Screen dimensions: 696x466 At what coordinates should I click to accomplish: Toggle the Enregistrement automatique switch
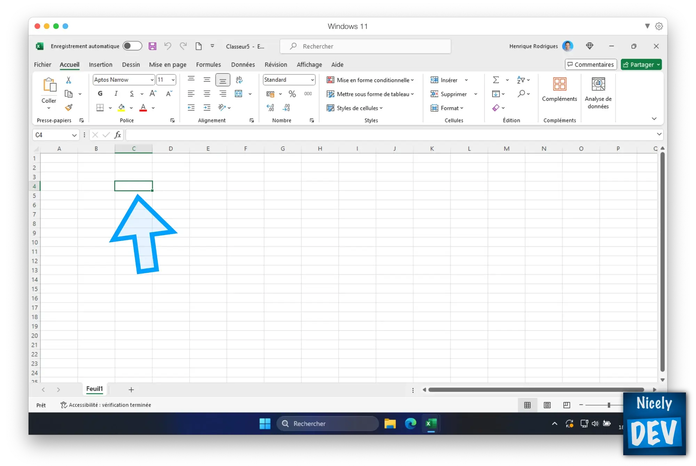click(x=132, y=46)
